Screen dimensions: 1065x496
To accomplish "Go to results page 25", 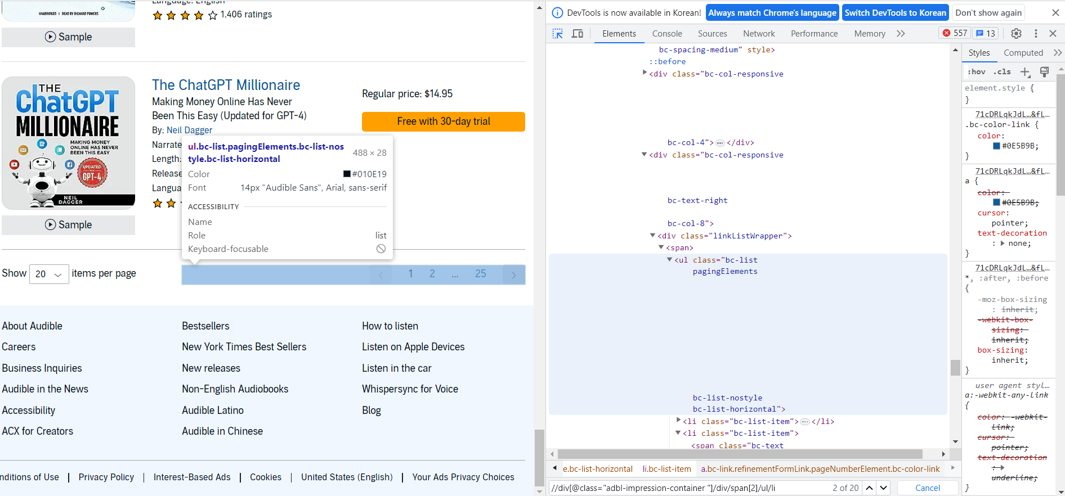I will pos(480,274).
